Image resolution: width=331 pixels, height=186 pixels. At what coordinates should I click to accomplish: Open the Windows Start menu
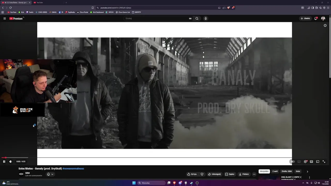(x=134, y=183)
